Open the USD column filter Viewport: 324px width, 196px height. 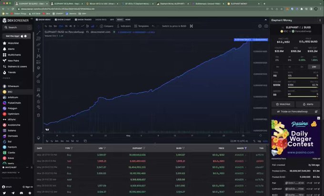(x=104, y=148)
